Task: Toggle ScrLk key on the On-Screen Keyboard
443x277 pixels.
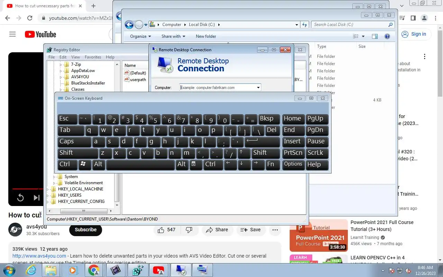Action: (x=317, y=153)
